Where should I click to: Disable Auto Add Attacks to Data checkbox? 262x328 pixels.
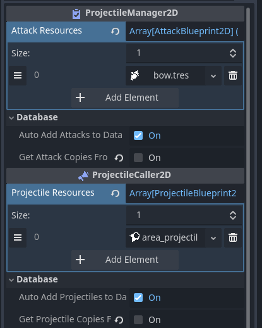click(x=138, y=136)
